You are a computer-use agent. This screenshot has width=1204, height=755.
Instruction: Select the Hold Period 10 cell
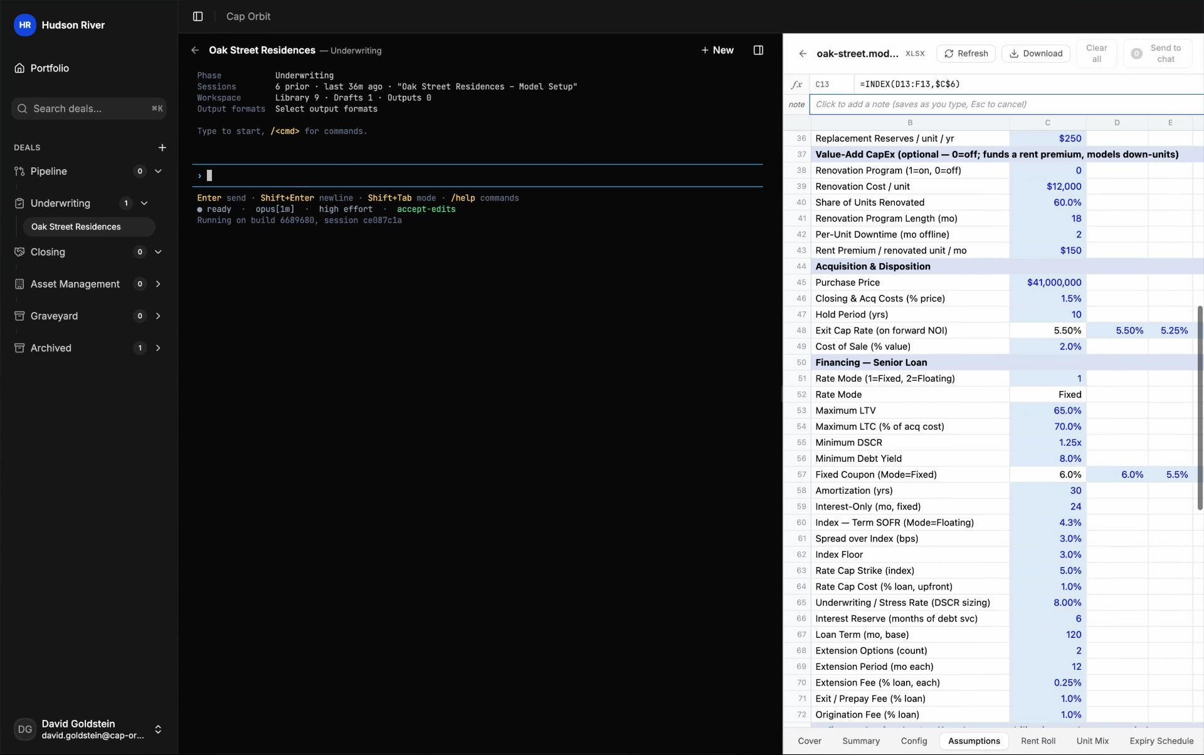click(1047, 315)
